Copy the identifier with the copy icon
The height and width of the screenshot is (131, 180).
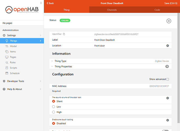coord(64,34)
